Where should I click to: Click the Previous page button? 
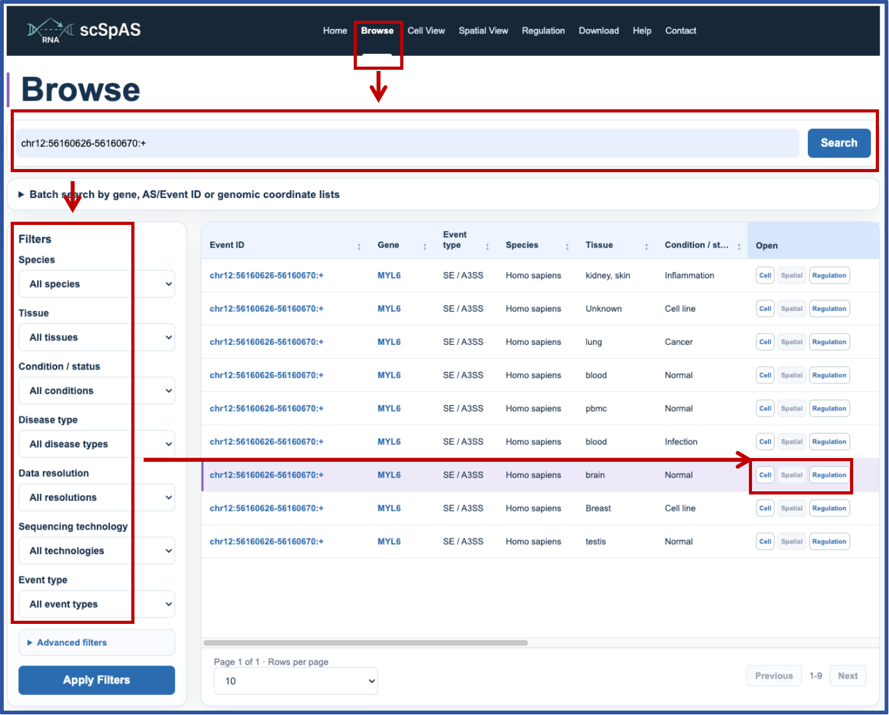click(x=774, y=676)
